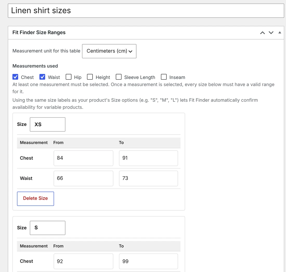286x272 pixels.
Task: Click the Measurement unit for this table label
Action: click(46, 51)
